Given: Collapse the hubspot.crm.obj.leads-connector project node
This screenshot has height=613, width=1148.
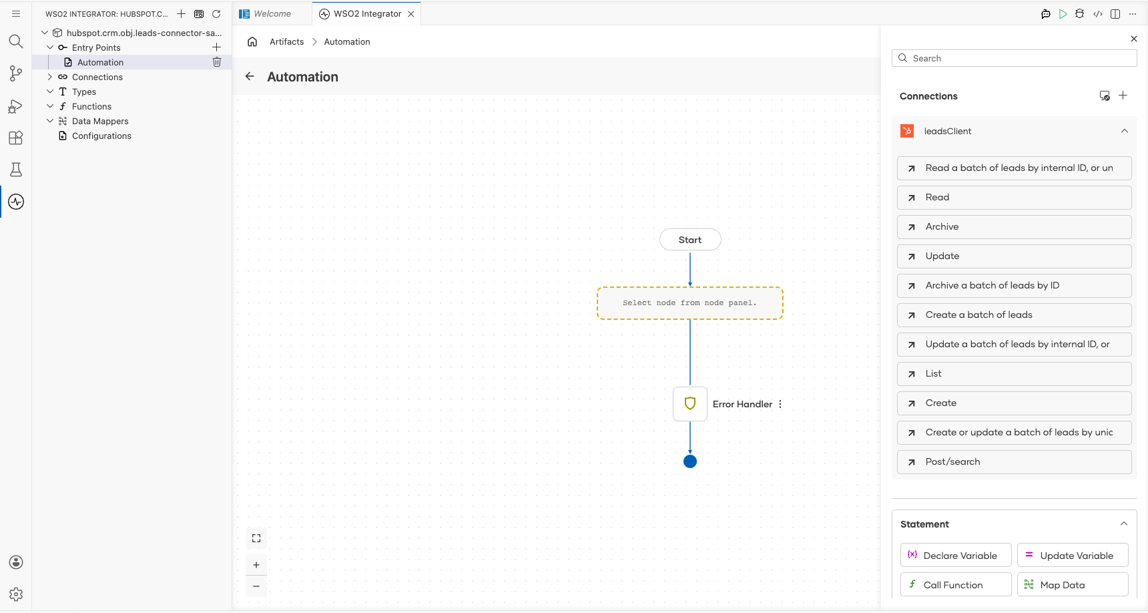Looking at the screenshot, I should click(45, 33).
